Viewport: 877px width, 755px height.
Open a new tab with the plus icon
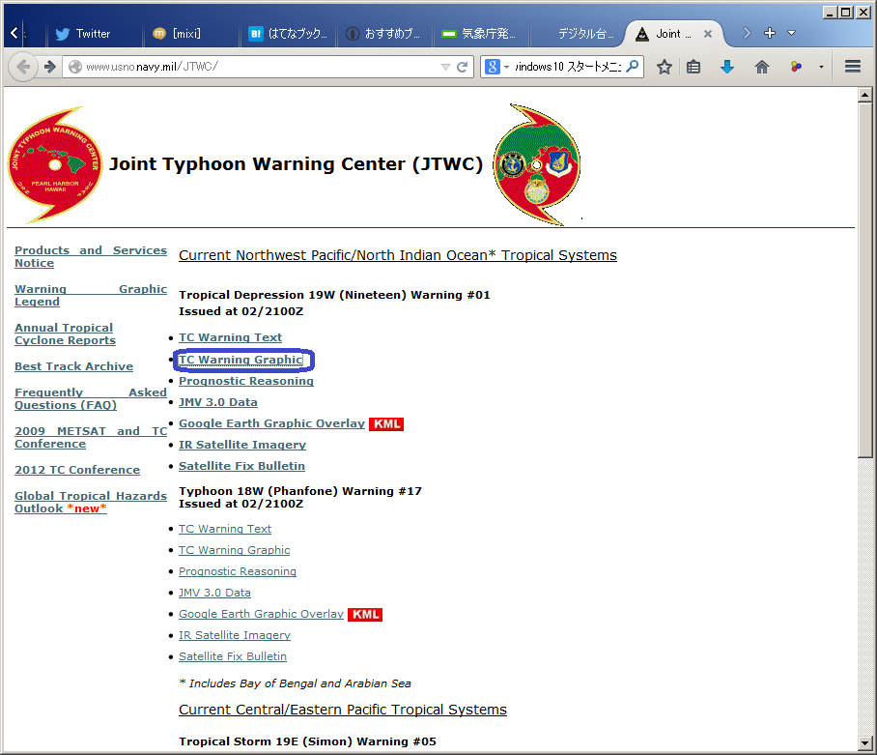point(770,33)
